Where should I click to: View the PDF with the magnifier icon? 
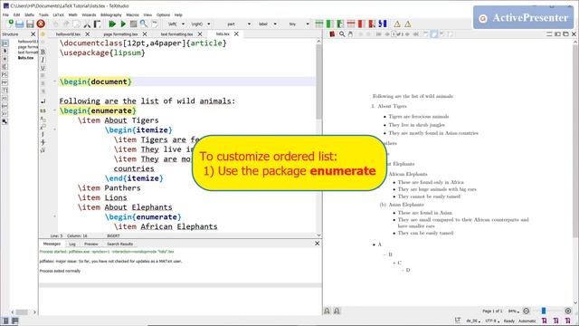pyautogui.click(x=144, y=24)
